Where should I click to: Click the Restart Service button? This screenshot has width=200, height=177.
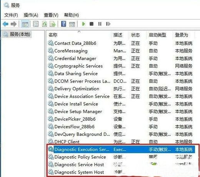(108, 24)
